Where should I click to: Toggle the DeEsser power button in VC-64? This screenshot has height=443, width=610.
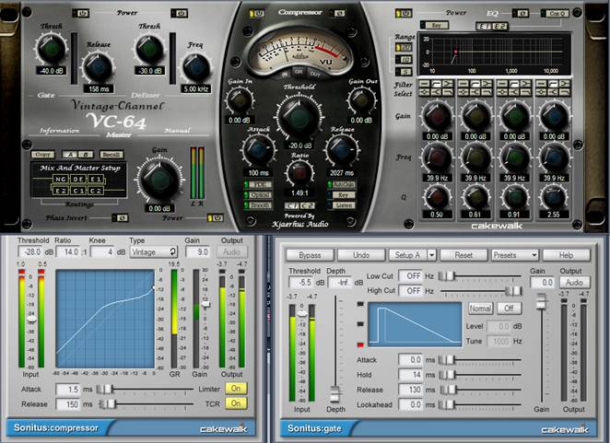[x=180, y=14]
